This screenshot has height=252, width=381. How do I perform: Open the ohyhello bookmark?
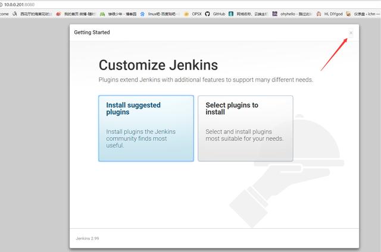[292, 14]
